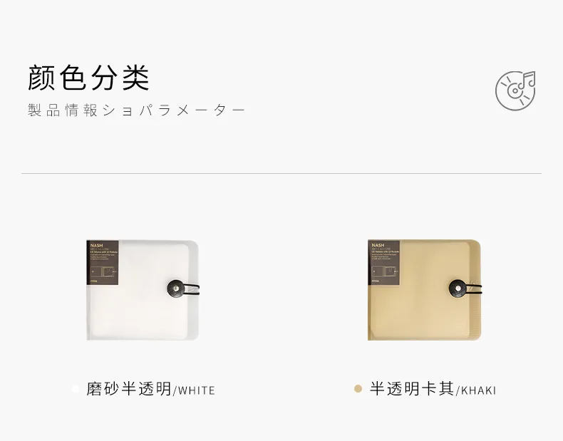Click the white color dot

(x=75, y=389)
